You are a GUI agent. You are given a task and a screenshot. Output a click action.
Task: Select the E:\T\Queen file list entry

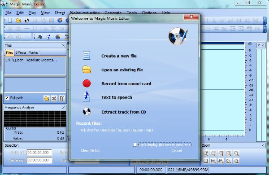coord(31,60)
